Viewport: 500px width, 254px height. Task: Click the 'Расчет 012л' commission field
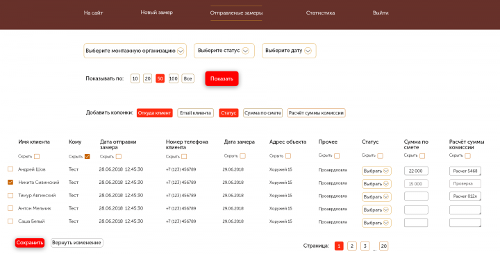point(465,196)
